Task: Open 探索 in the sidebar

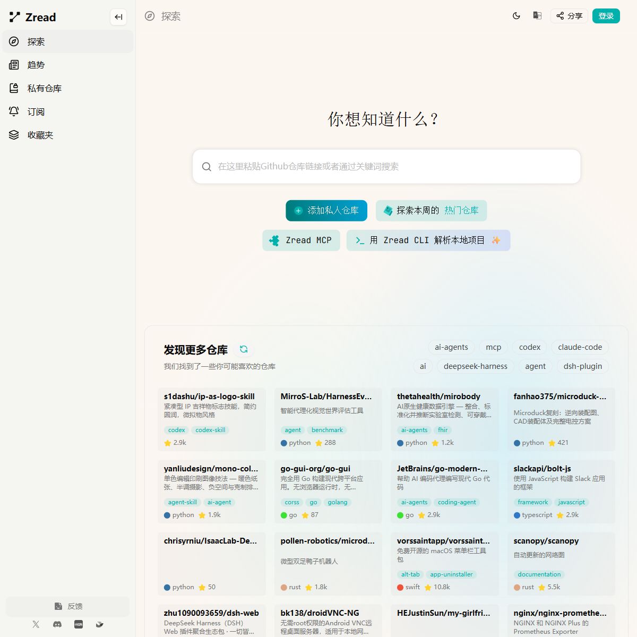Action: click(68, 41)
